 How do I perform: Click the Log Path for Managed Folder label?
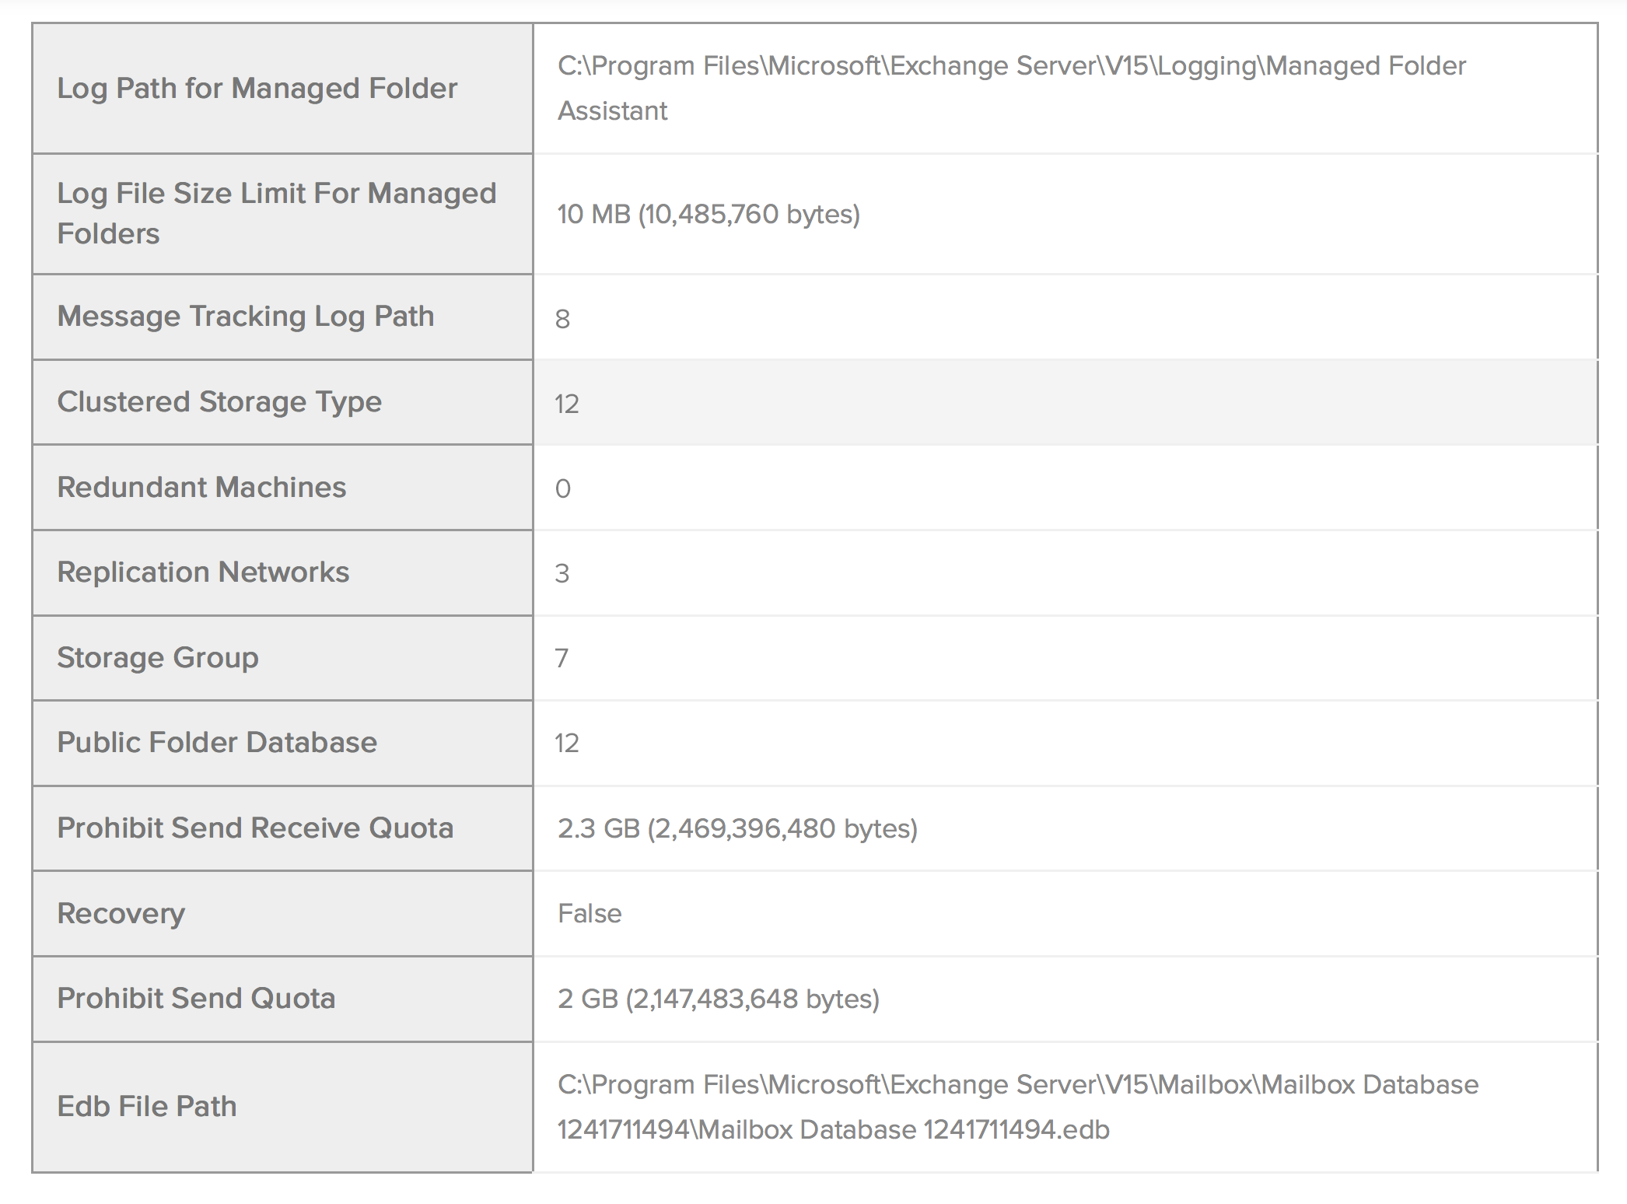click(257, 89)
